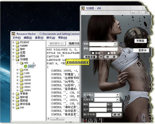Click the 对话框 - 450 window title icon
155x124 pixels.
[x=83, y=8]
